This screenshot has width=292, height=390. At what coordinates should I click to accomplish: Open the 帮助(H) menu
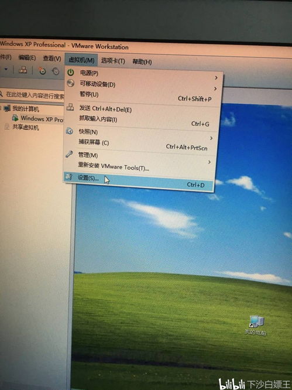(142, 61)
